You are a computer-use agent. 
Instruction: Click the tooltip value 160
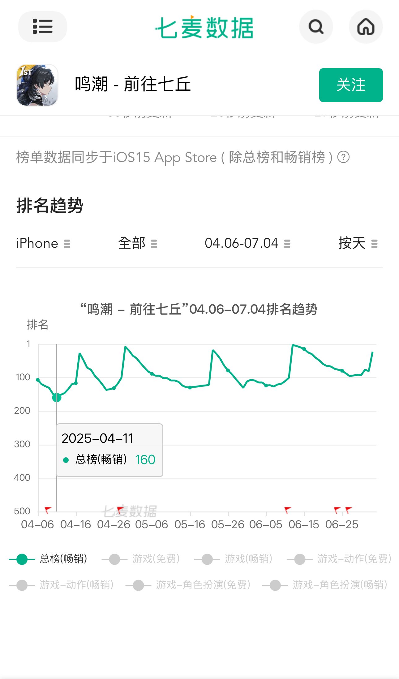tap(145, 459)
